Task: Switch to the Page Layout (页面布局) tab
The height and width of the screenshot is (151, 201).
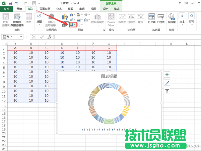Action: 45,9
